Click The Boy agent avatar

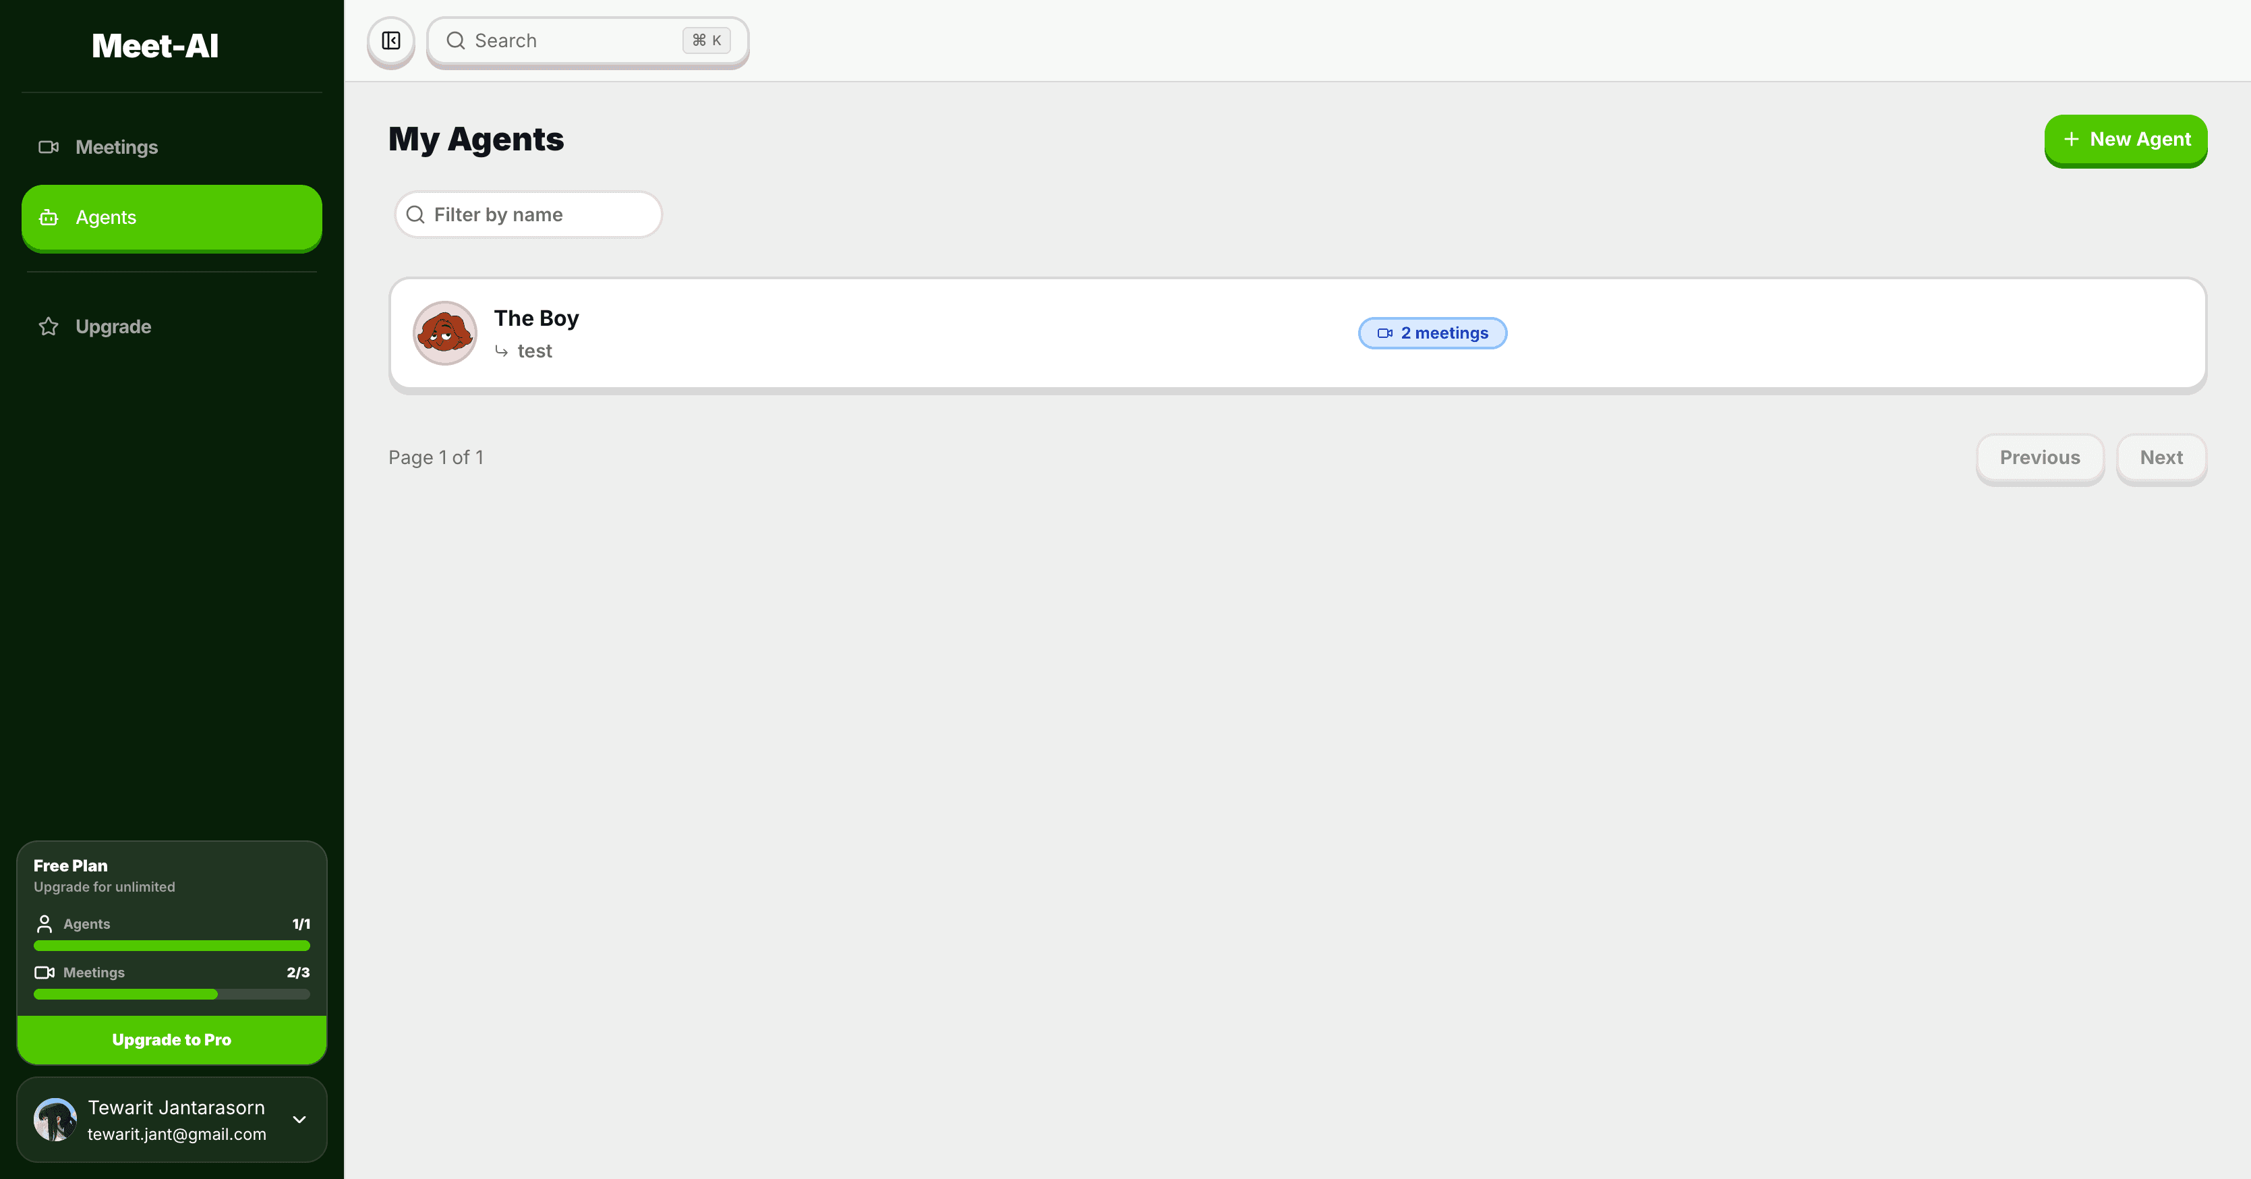445,333
